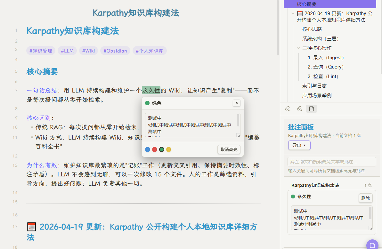Click the editor vertical scrollbar thumb

pyautogui.click(x=278, y=27)
